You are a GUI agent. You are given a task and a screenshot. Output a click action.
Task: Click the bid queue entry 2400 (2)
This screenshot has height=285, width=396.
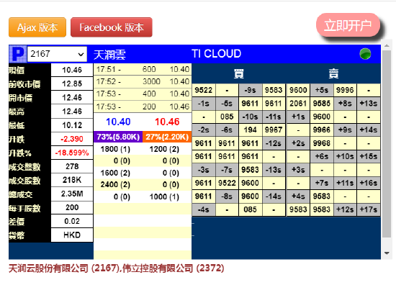pos(115,185)
